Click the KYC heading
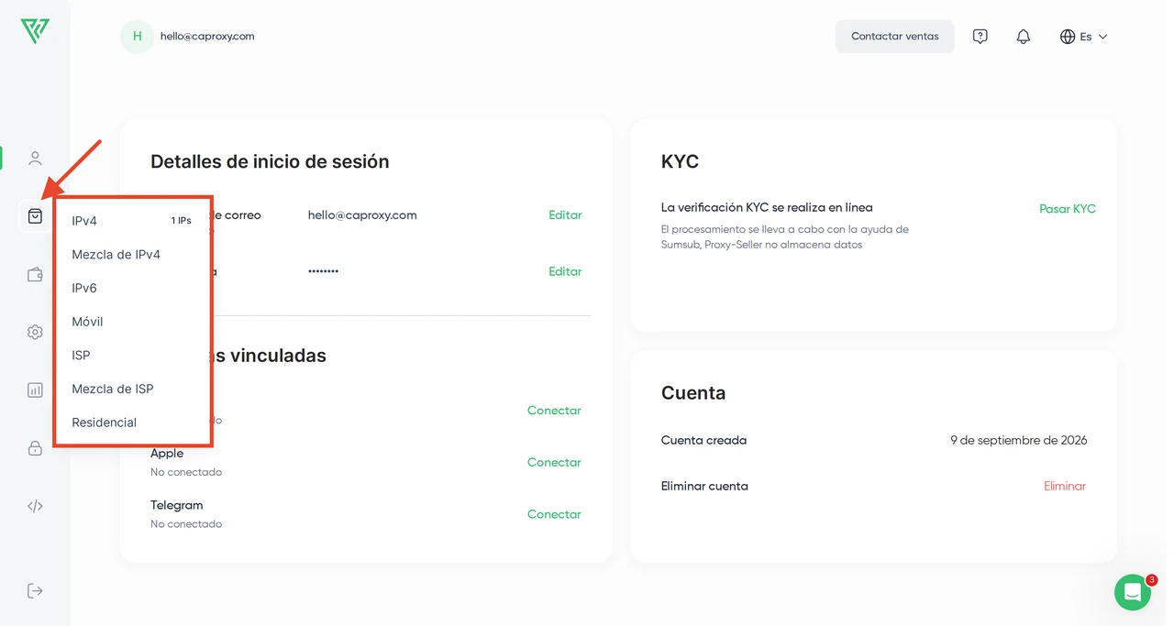The image size is (1174, 626). point(680,162)
